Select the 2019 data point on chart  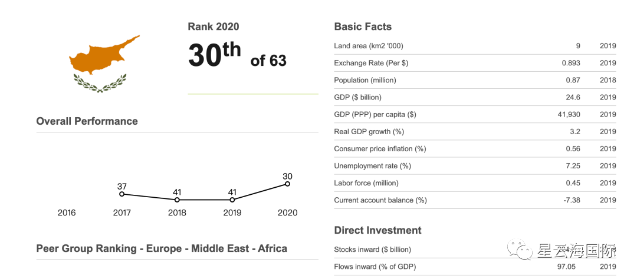tap(232, 200)
